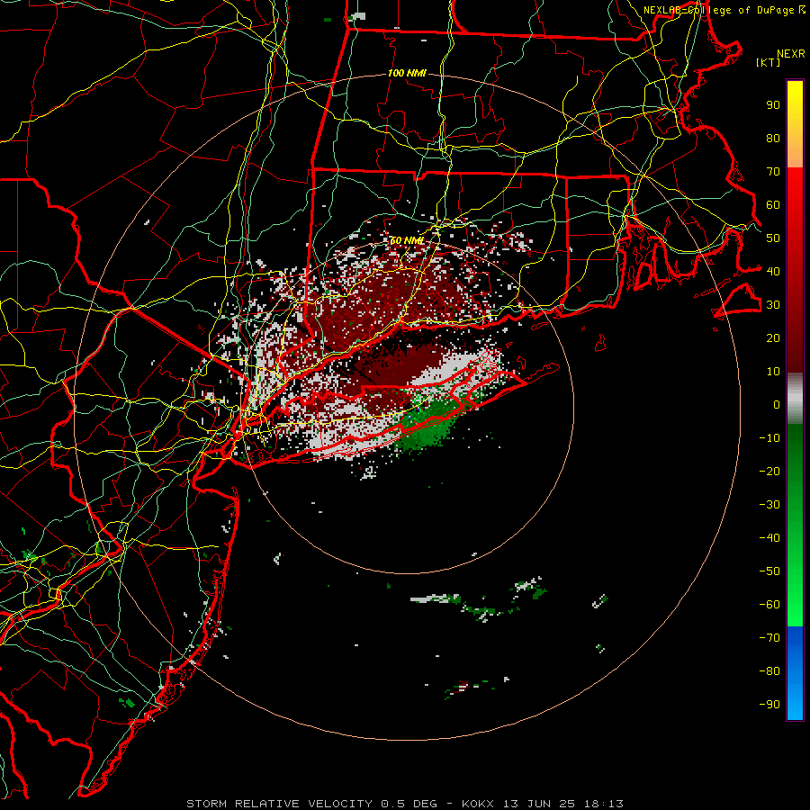This screenshot has width=810, height=810.
Task: Click the 80 value on velocity scale
Action: click(773, 139)
